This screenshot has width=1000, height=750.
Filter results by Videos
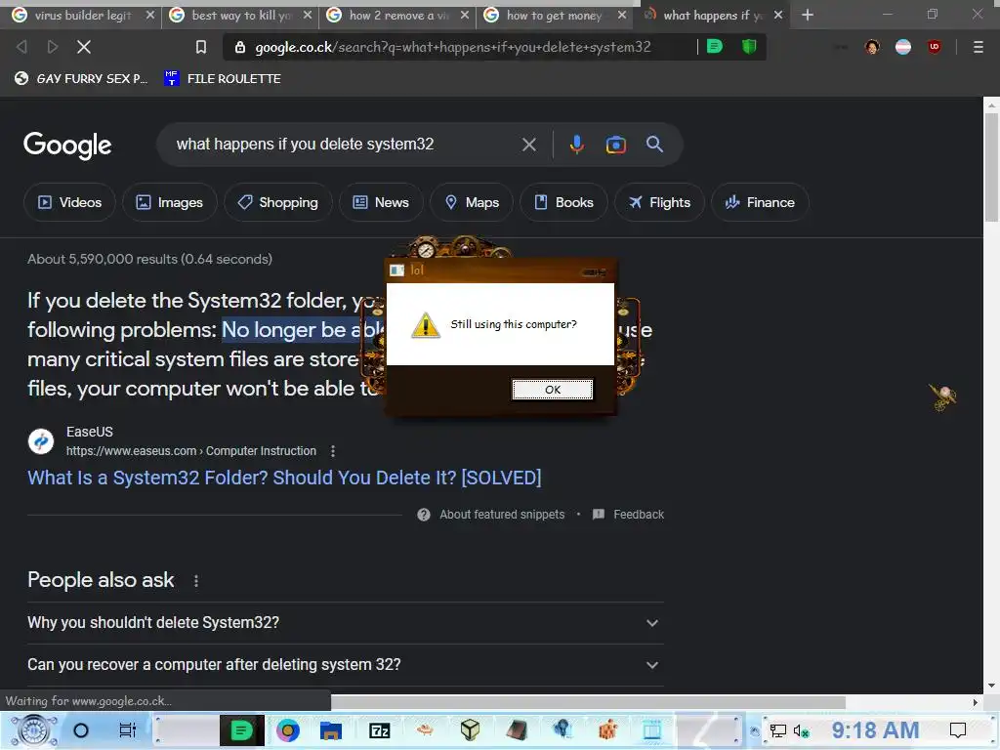pos(69,202)
